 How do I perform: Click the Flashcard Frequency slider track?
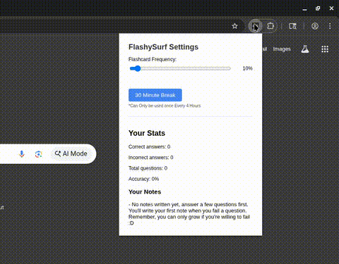180,68
